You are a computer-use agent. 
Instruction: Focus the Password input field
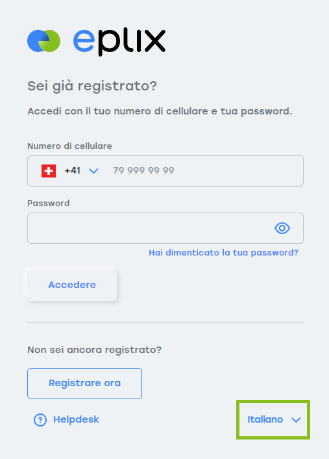coord(165,228)
